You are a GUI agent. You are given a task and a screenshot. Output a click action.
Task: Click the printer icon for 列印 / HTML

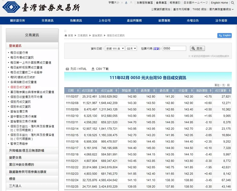(x=67, y=69)
